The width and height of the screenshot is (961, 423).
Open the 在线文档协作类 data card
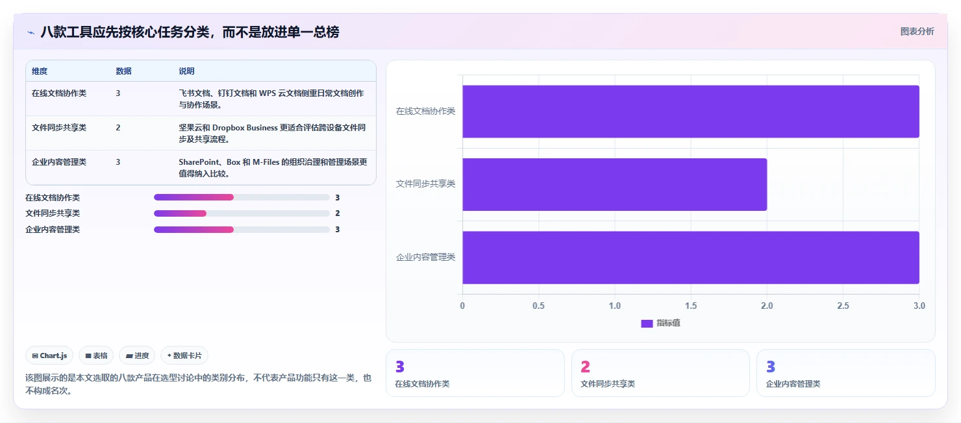[475, 373]
